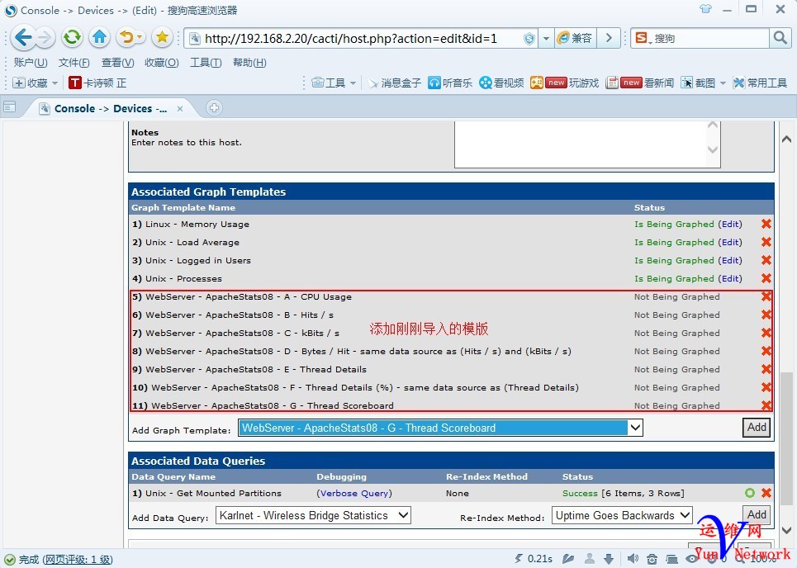
Task: Open the 截图 screenshot dropdown arrow
Action: tap(723, 83)
